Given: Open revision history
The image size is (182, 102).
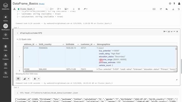Looking at the screenshot, I should [179, 9].
